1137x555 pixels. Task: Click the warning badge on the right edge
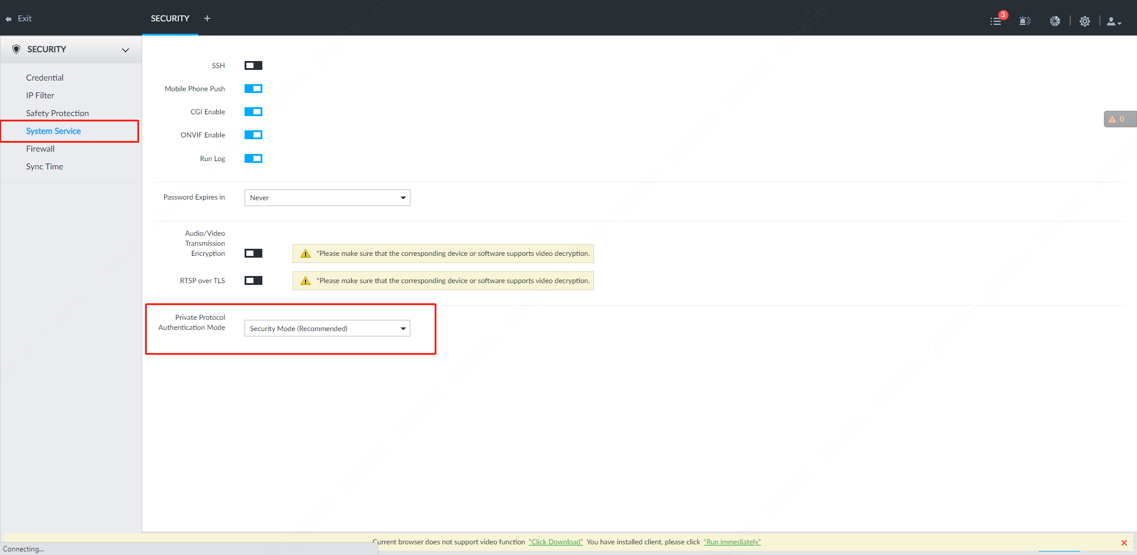click(1119, 118)
